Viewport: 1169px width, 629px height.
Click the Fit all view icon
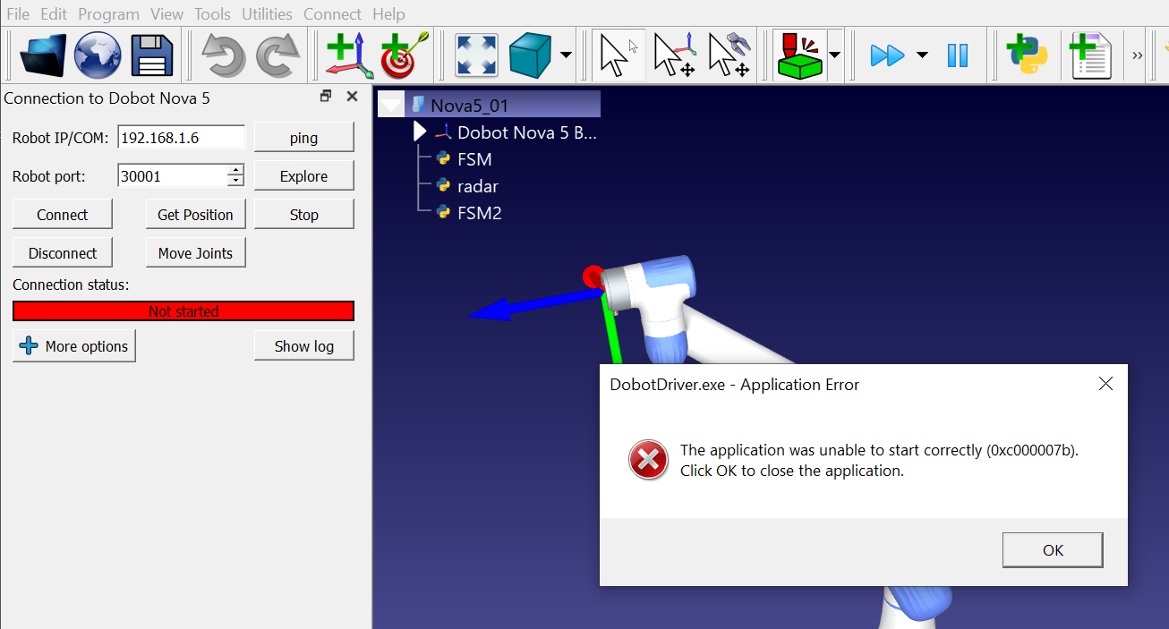476,55
